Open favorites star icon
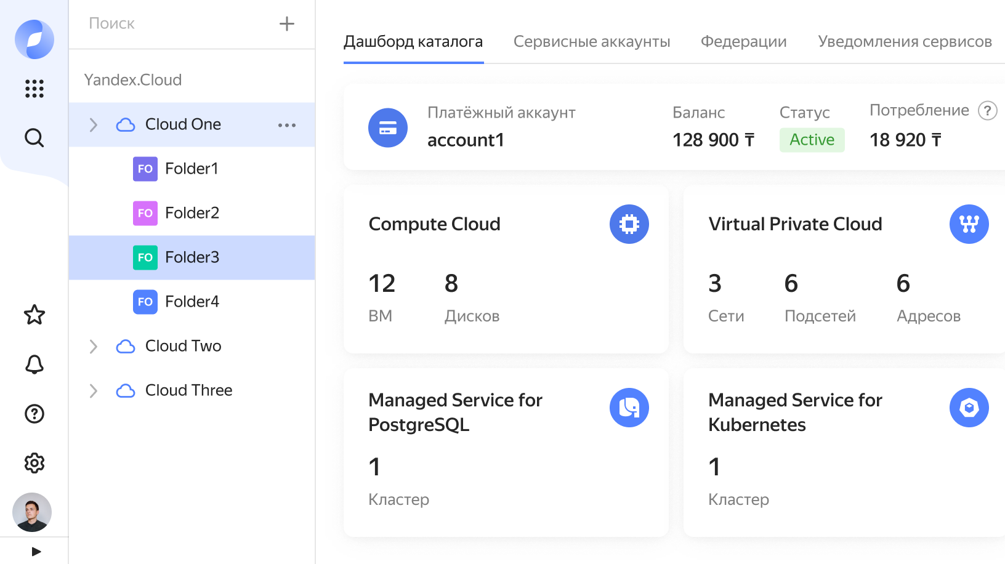 (34, 315)
